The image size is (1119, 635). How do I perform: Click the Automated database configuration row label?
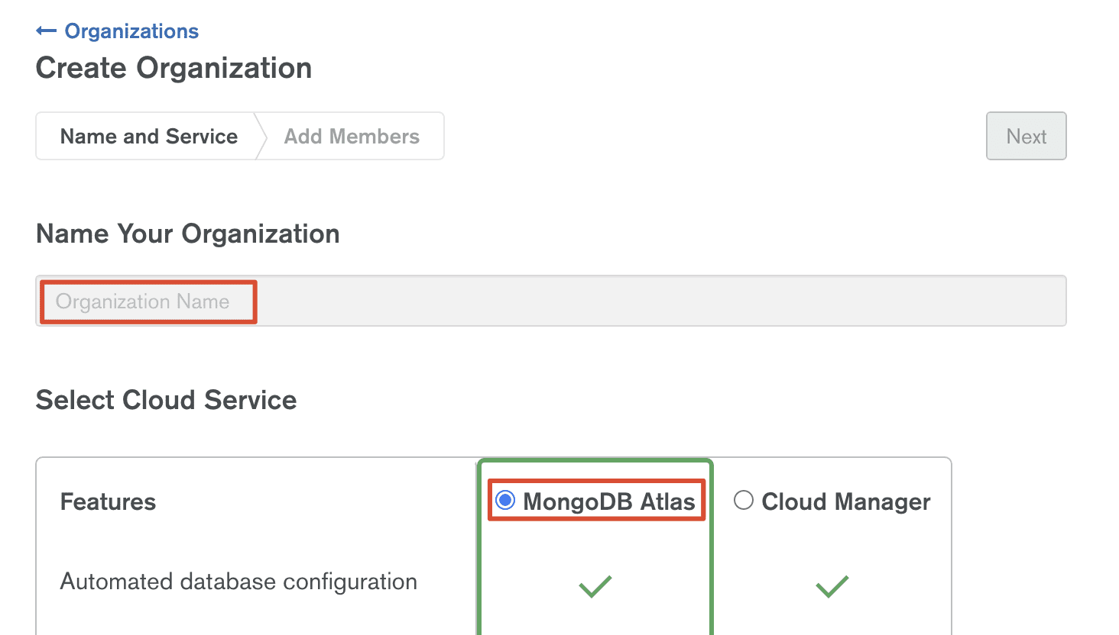click(238, 582)
